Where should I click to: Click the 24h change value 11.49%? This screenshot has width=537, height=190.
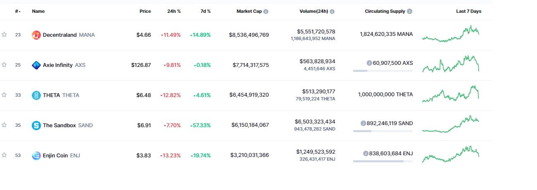pos(171,35)
